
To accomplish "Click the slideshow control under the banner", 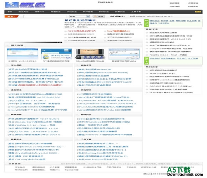I will coord(60,42).
